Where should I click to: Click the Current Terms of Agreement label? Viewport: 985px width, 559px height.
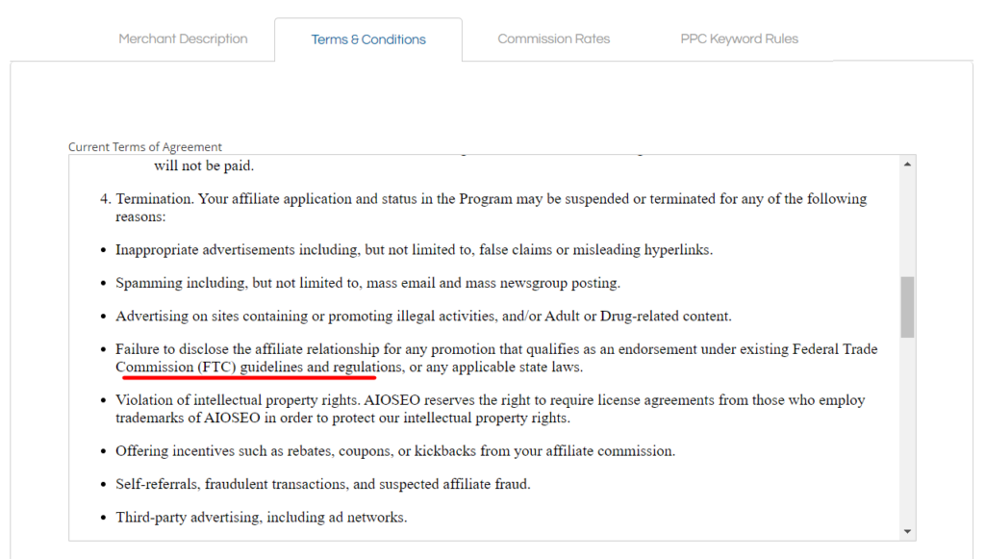[x=144, y=146]
